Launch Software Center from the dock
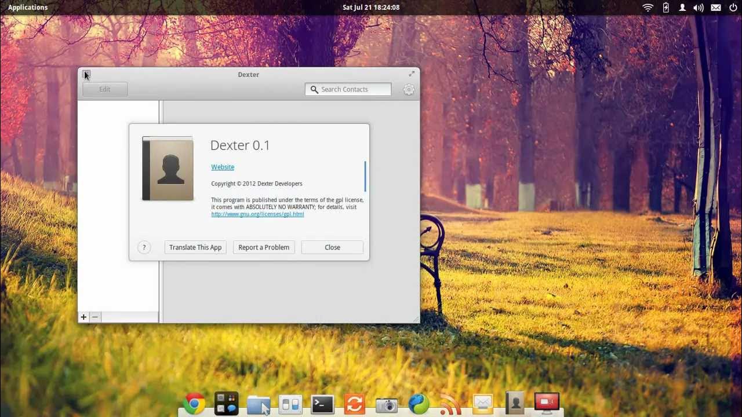The image size is (742, 417). pos(226,404)
